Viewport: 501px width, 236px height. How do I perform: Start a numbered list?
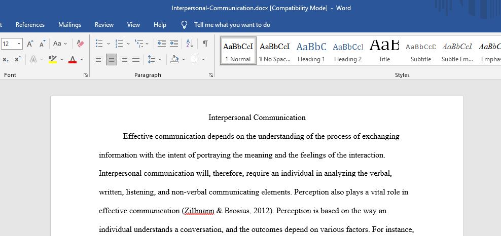(x=119, y=44)
